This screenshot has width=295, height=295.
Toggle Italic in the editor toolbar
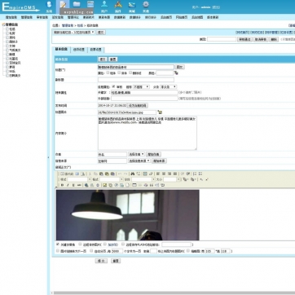(x=68, y=185)
